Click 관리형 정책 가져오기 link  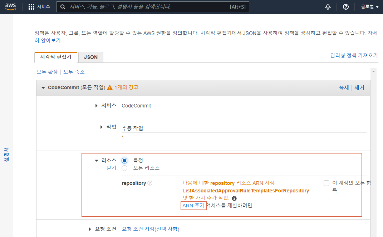pos(354,56)
